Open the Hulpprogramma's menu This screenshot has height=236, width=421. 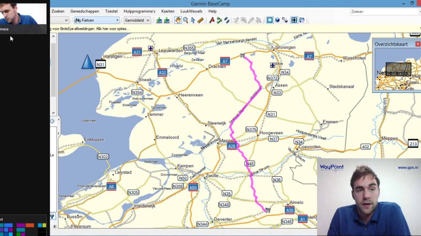139,11
